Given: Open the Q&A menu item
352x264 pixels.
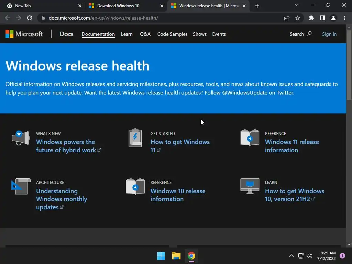Looking at the screenshot, I should tap(145, 34).
